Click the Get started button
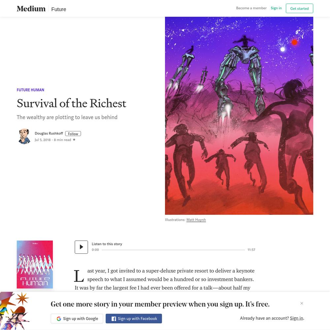This screenshot has width=330, height=330. pyautogui.click(x=299, y=9)
